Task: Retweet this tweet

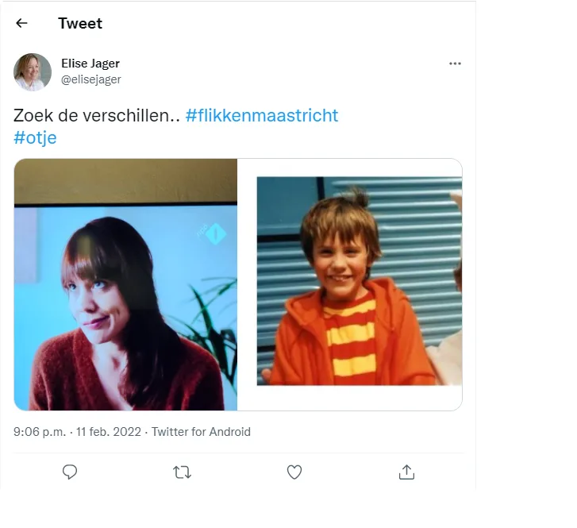Action: click(182, 472)
